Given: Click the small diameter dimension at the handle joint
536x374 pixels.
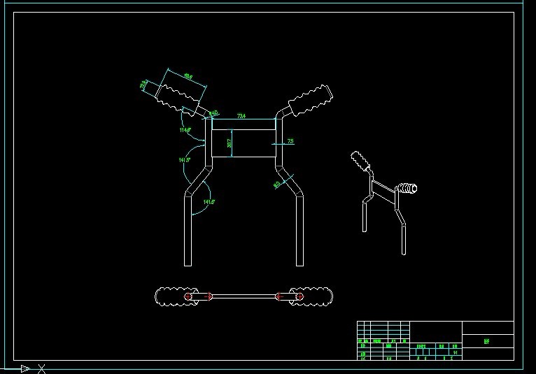Looking at the screenshot, I should [213, 113].
